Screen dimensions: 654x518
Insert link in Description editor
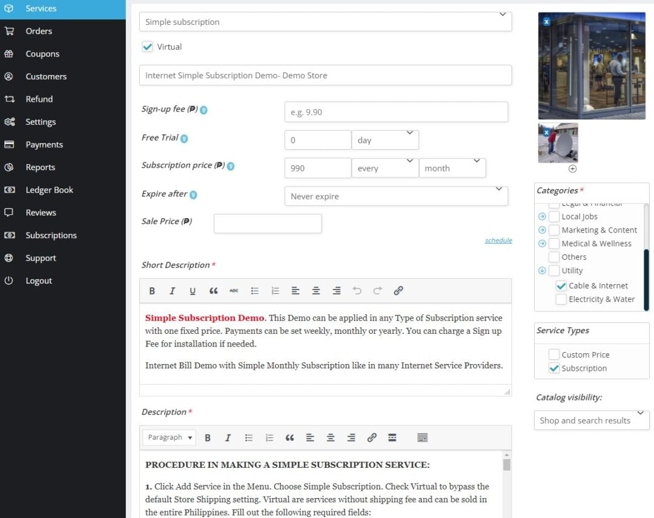pos(372,437)
